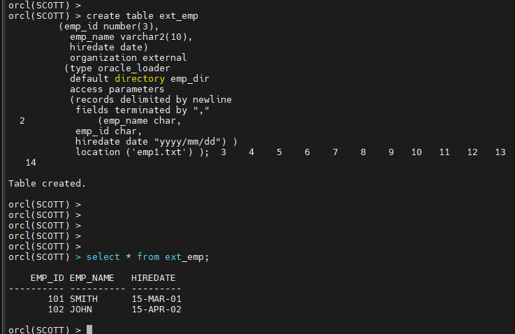Click employee id 102 in results
Image resolution: width=515 pixels, height=334 pixels.
click(x=56, y=310)
